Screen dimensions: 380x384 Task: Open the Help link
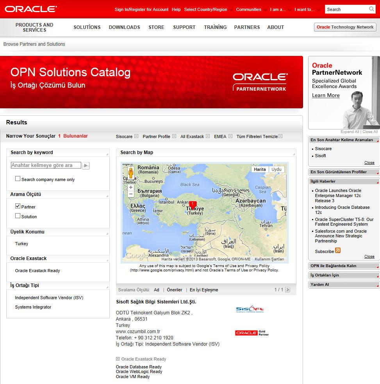pyautogui.click(x=176, y=9)
